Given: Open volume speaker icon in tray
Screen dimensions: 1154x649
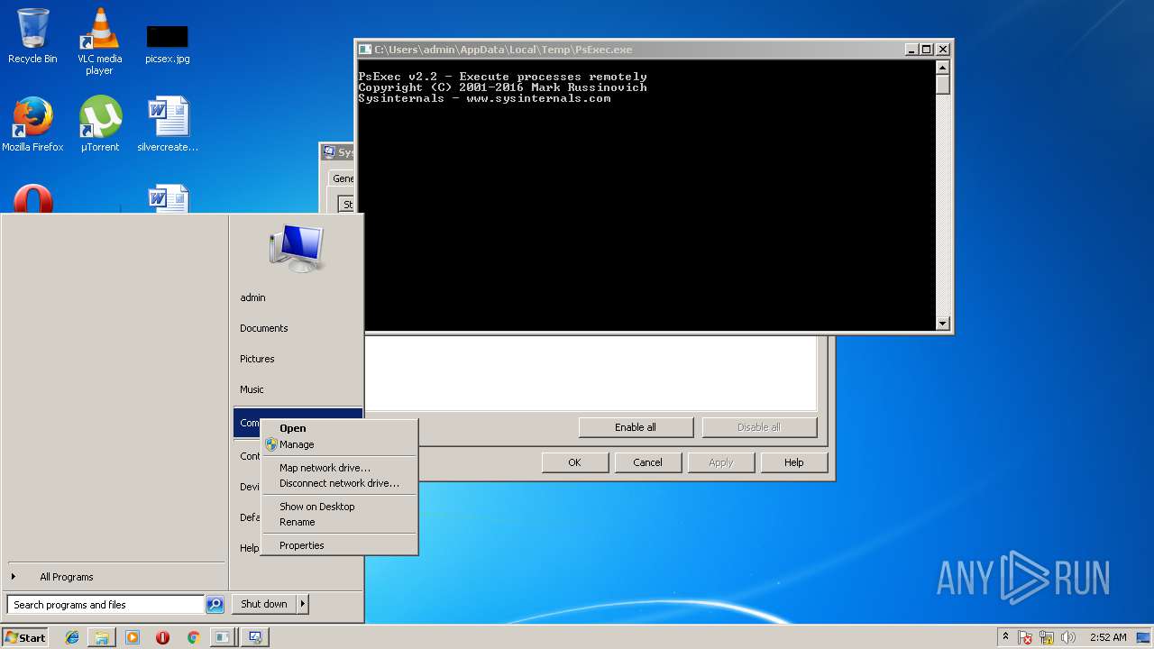Looking at the screenshot, I should pos(1068,637).
